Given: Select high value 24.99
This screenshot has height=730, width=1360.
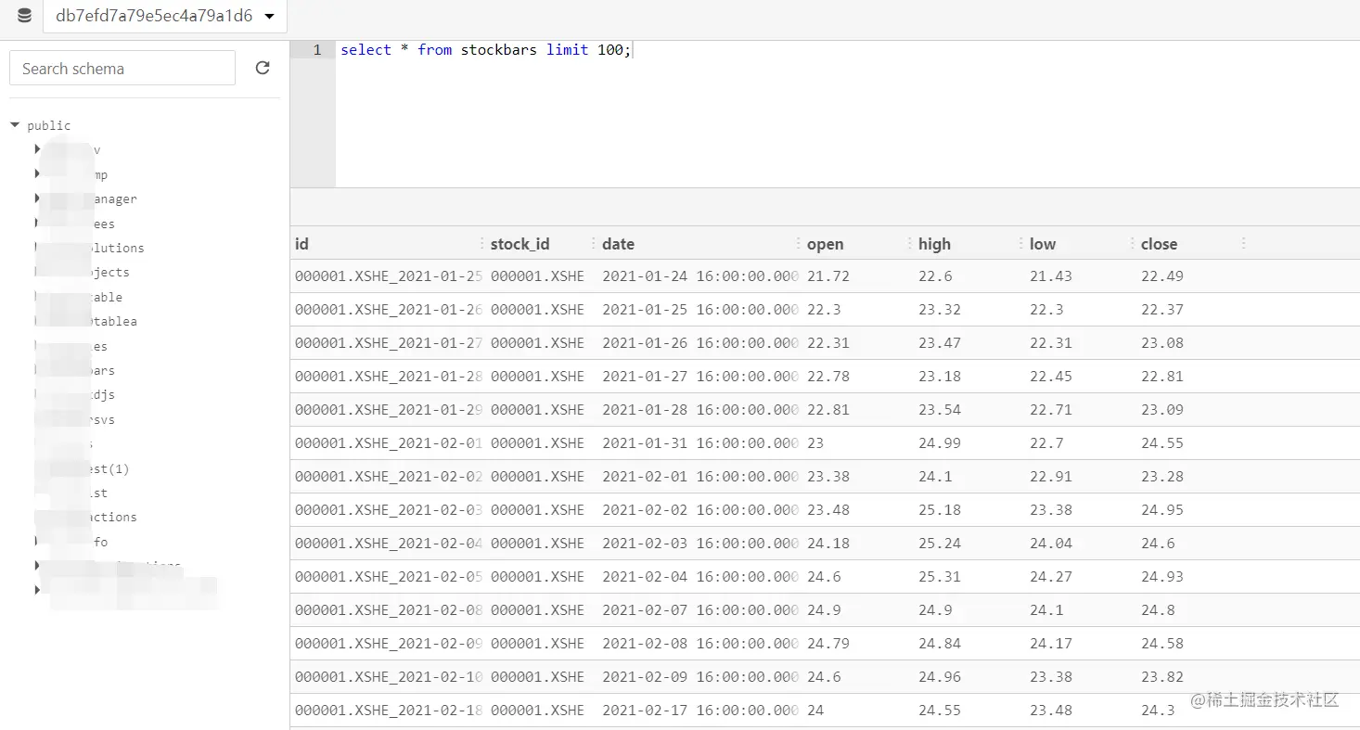Looking at the screenshot, I should point(940,442).
